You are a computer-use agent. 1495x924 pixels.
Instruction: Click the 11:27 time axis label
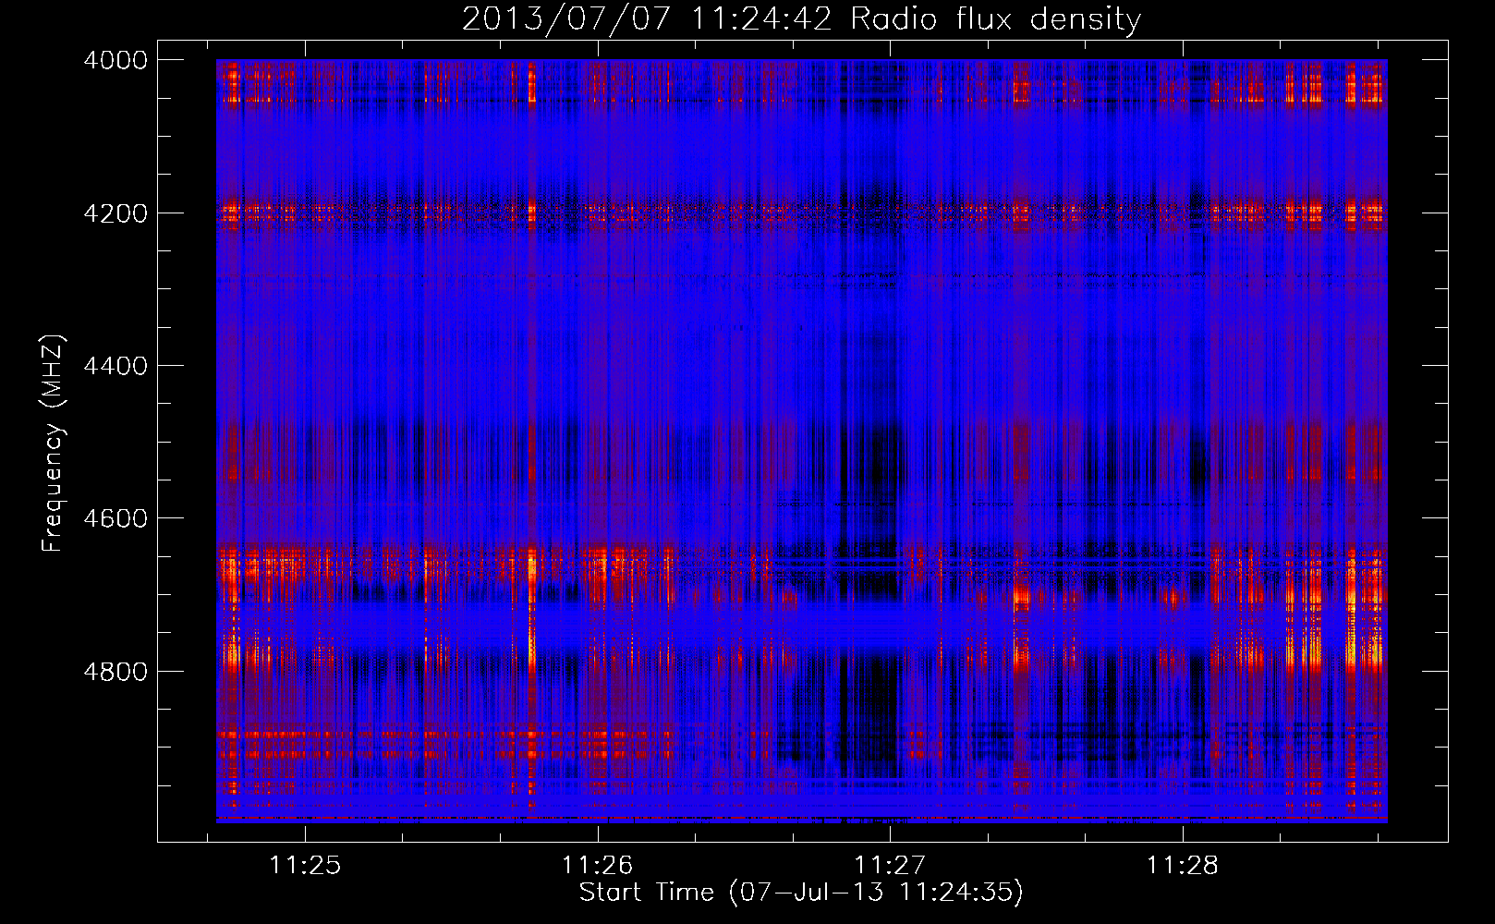pos(890,865)
